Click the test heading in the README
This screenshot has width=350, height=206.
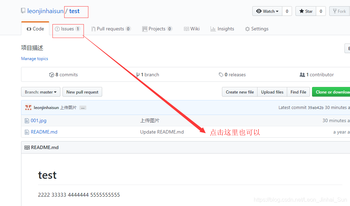coord(47,175)
